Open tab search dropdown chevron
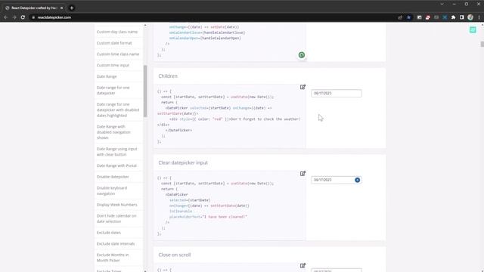 click(x=442, y=4)
